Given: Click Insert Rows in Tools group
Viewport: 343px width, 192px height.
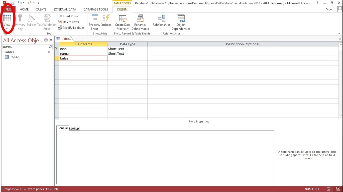Looking at the screenshot, I should click(68, 16).
